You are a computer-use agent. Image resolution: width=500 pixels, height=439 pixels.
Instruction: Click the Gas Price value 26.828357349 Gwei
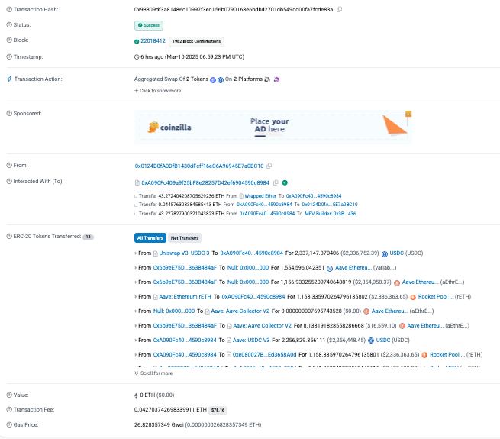[x=159, y=425]
